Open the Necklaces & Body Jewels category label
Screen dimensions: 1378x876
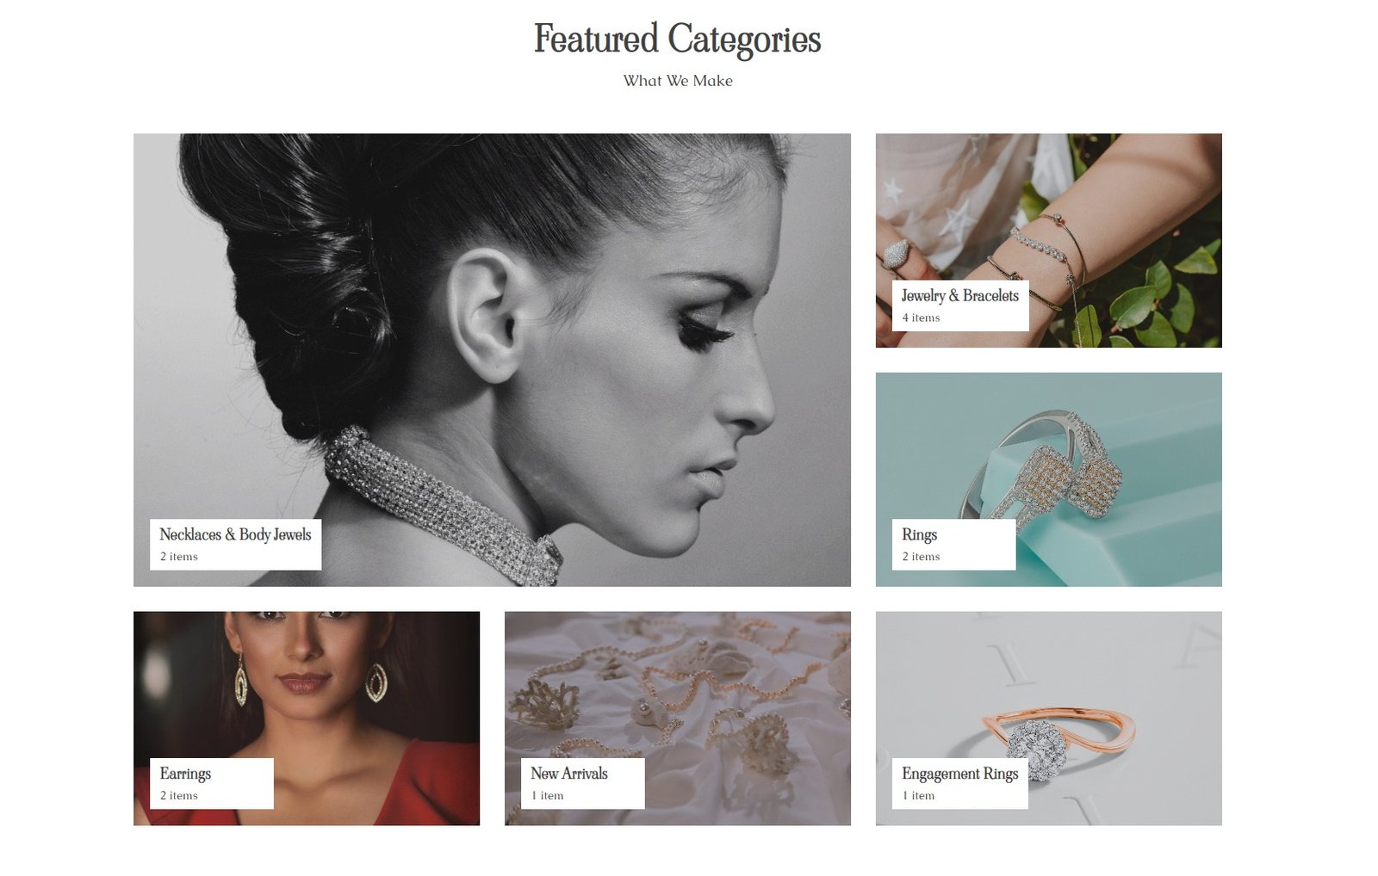pos(235,534)
